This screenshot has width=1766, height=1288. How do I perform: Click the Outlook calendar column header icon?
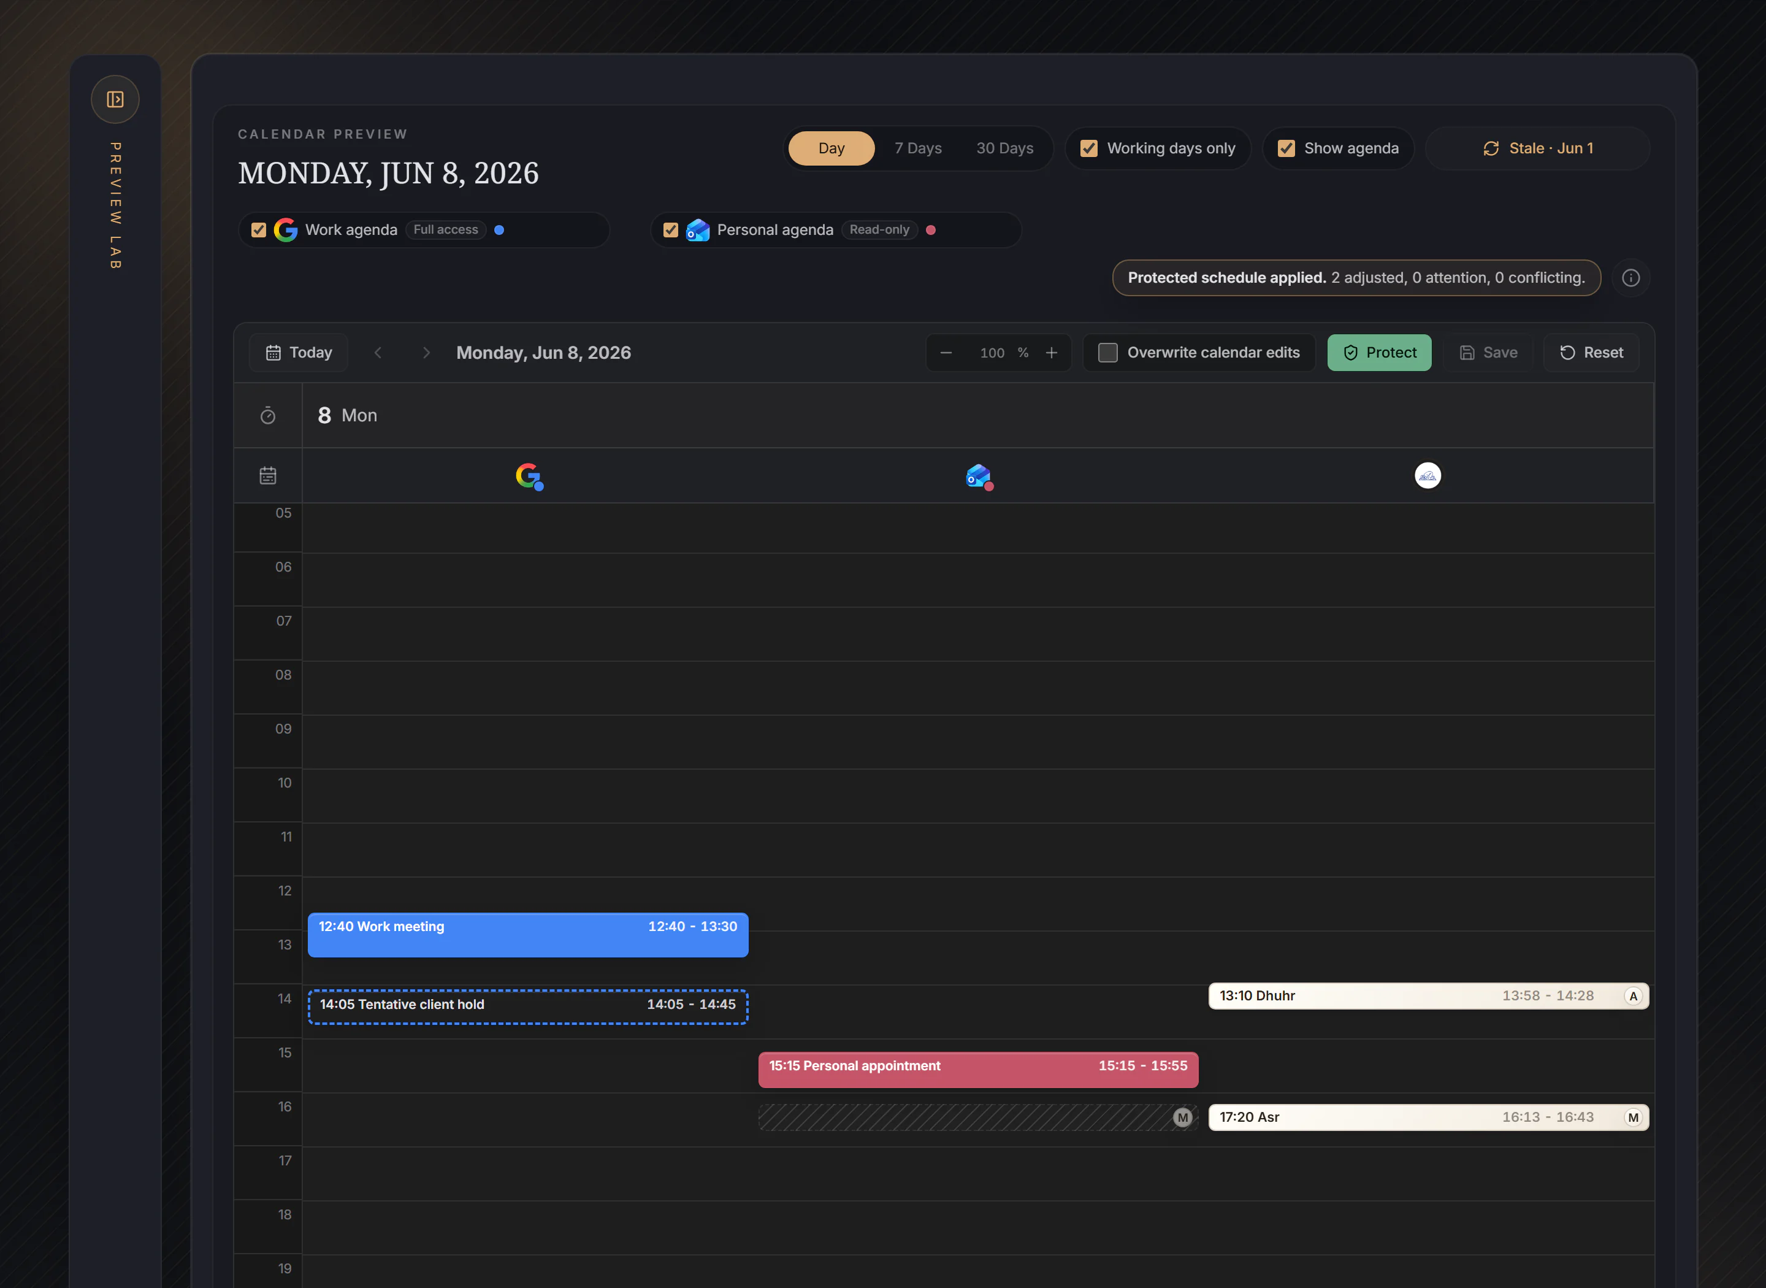[979, 475]
